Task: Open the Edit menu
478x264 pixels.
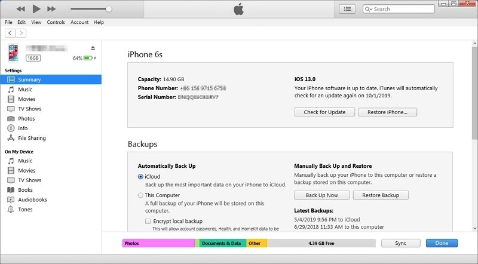Action: (x=22, y=22)
